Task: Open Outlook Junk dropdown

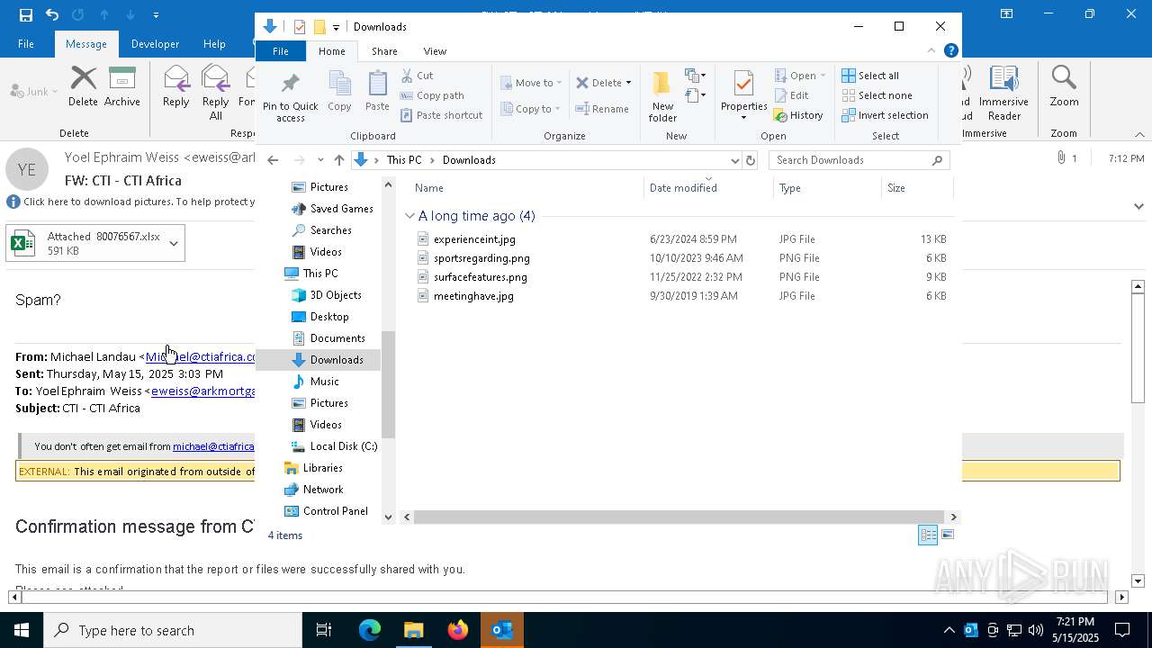Action: (x=34, y=91)
